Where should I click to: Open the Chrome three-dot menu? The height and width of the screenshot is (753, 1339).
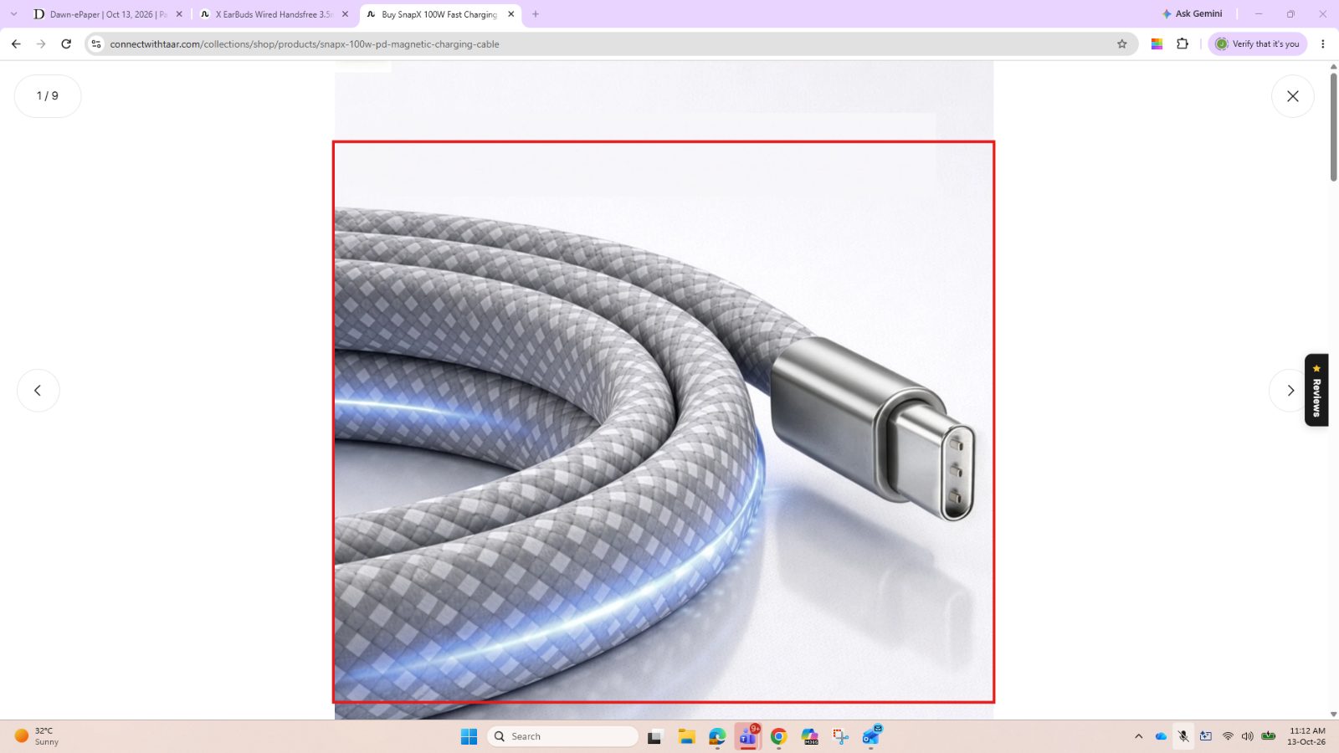(x=1323, y=44)
